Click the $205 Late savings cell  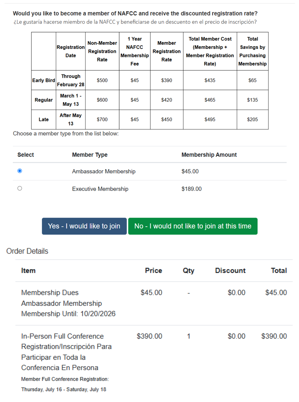pyautogui.click(x=252, y=119)
